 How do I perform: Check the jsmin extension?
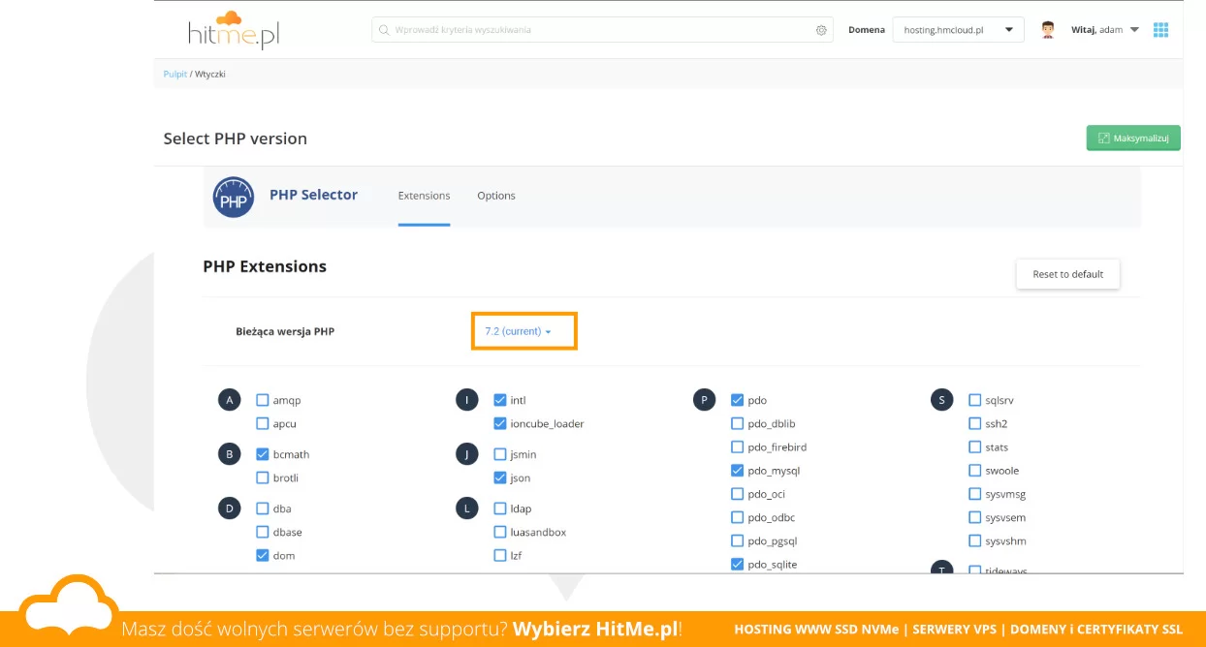500,454
